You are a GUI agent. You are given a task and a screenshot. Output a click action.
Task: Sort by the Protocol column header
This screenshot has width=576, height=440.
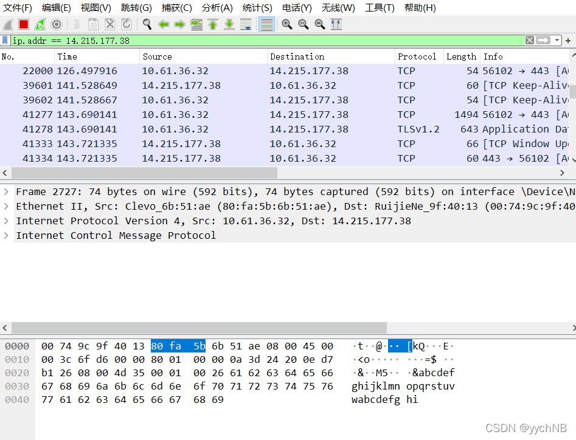[x=419, y=57]
